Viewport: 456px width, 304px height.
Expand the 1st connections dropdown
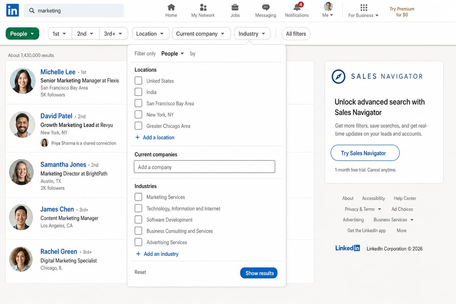(60, 34)
